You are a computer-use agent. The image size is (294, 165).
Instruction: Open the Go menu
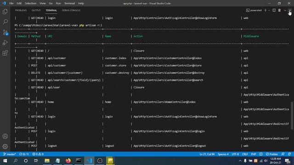point(51,3)
